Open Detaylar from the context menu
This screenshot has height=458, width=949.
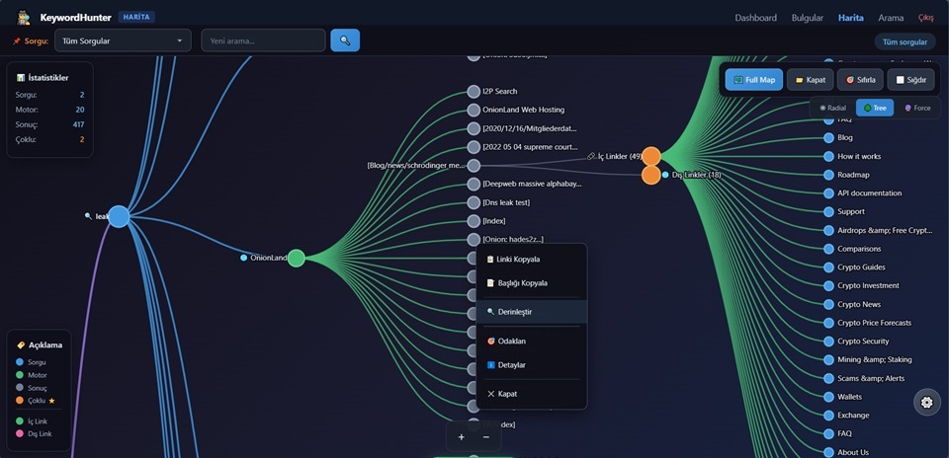(x=532, y=365)
